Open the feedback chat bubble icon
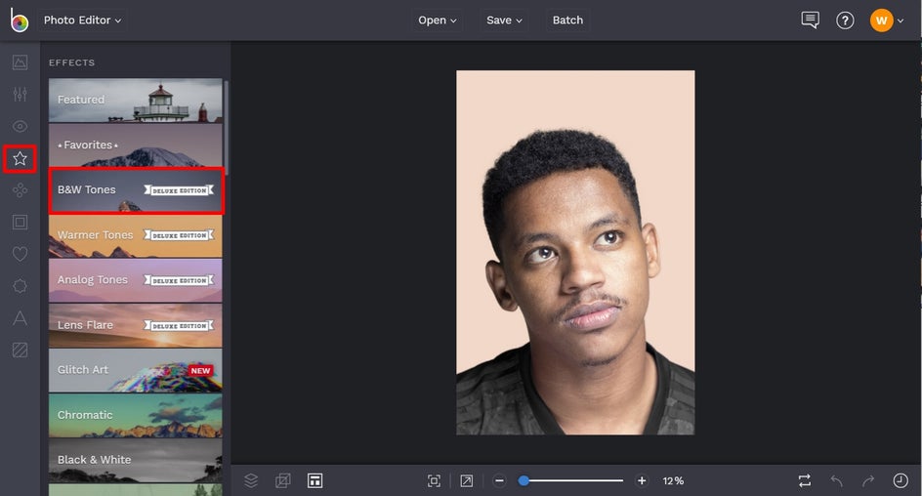This screenshot has height=496, width=922. pos(810,21)
